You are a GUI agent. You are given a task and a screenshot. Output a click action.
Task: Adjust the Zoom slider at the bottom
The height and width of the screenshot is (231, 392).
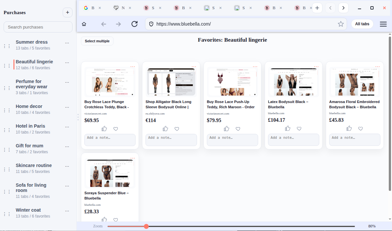pyautogui.click(x=146, y=226)
